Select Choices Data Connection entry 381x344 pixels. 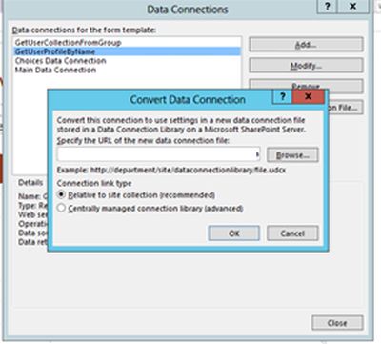point(127,61)
